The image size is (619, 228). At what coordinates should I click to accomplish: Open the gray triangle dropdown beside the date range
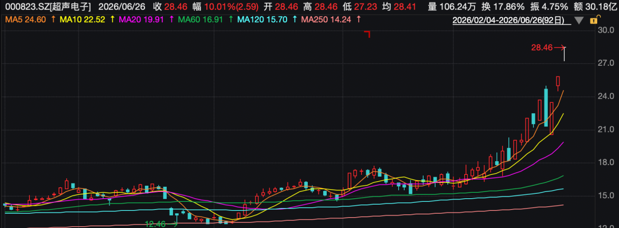[x=579, y=21]
